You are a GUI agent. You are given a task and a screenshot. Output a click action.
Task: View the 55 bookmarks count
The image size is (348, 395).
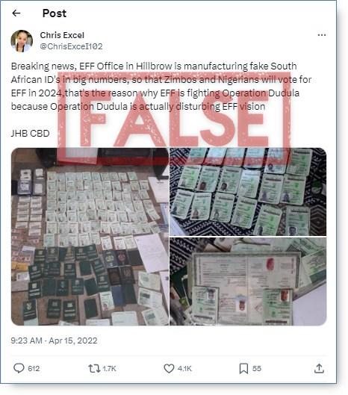257,369
